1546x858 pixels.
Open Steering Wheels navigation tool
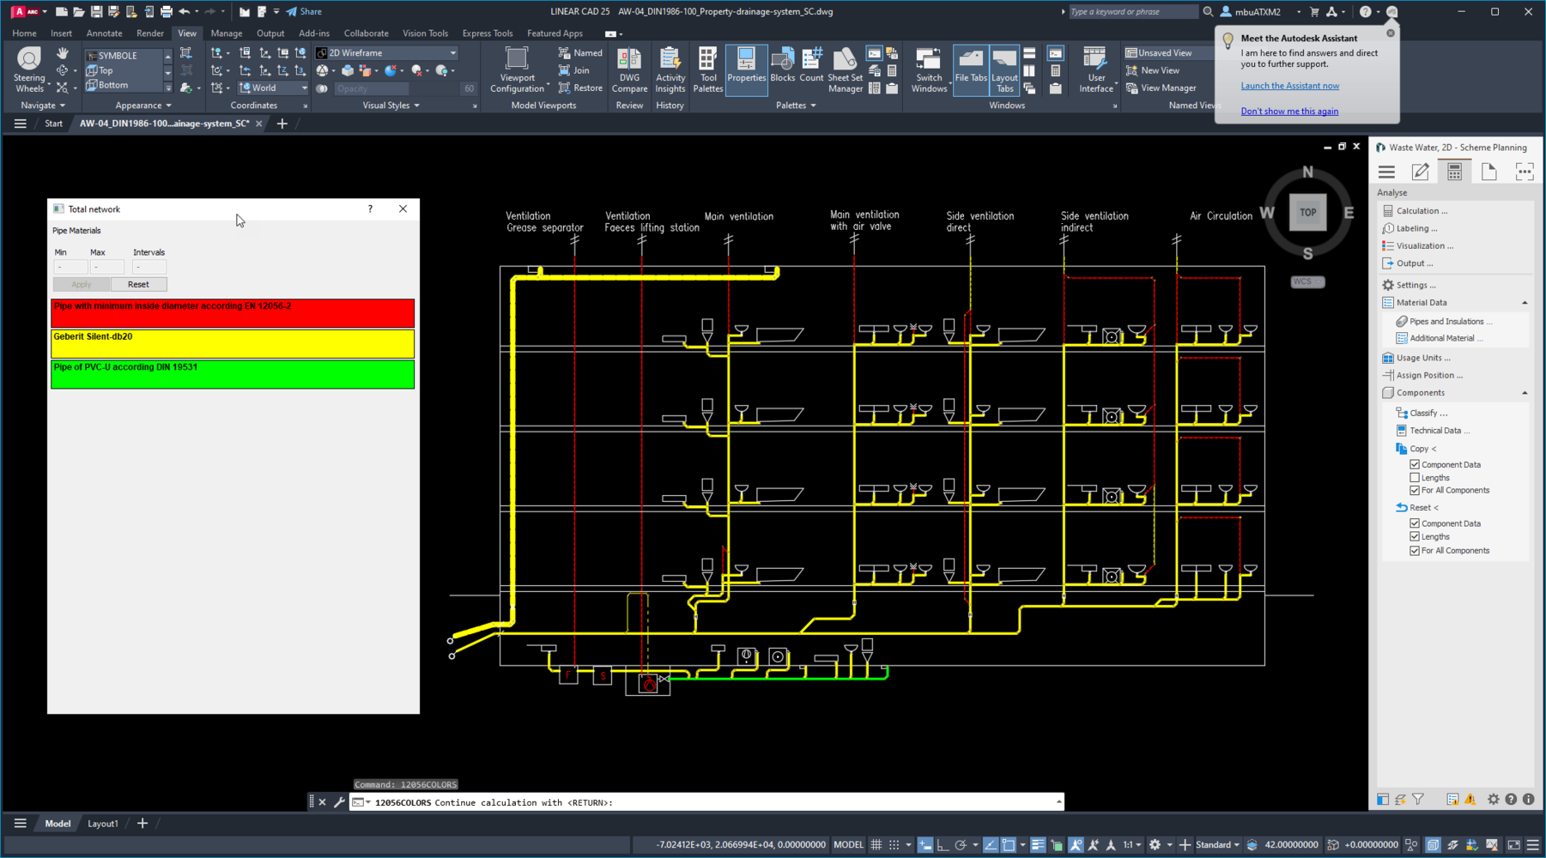click(x=29, y=69)
